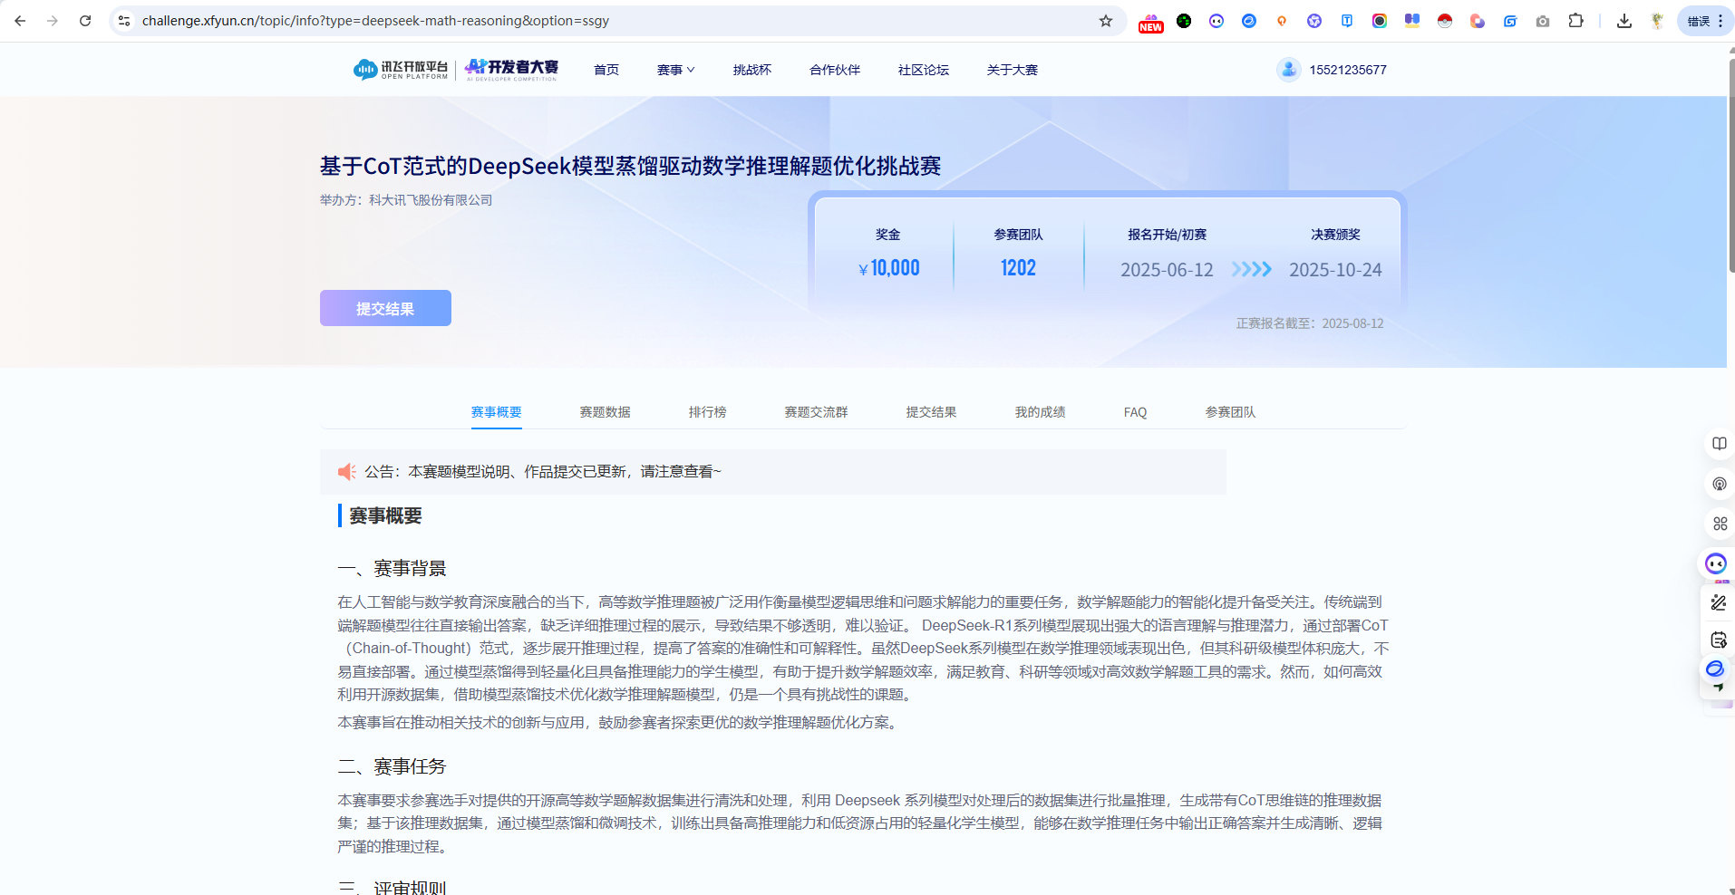Click the AI开发者大赛 logo
The image size is (1735, 895).
512,70
